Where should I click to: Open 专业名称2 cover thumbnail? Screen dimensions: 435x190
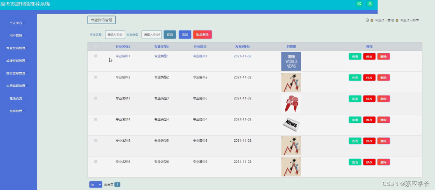click(x=291, y=82)
